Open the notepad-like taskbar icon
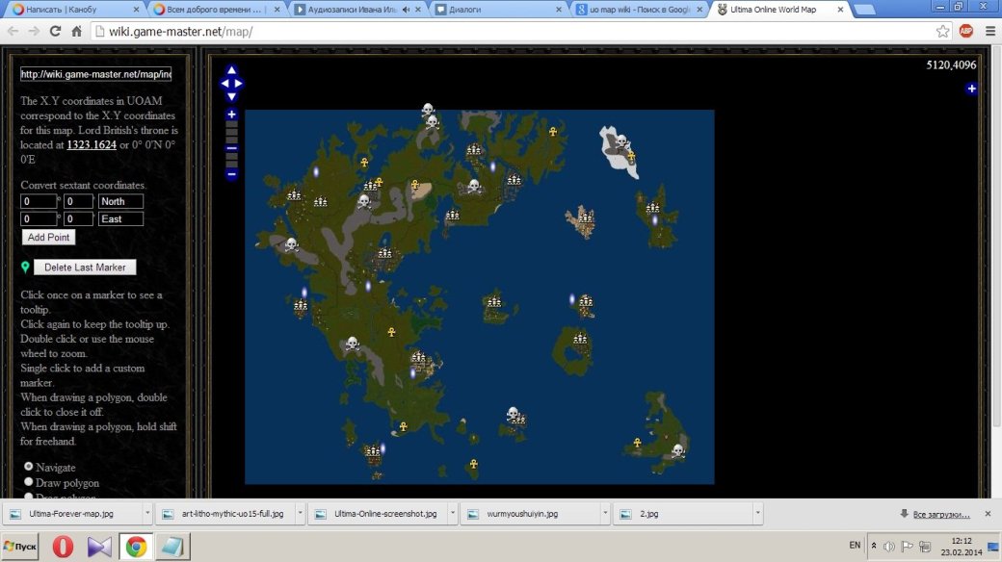 point(171,547)
